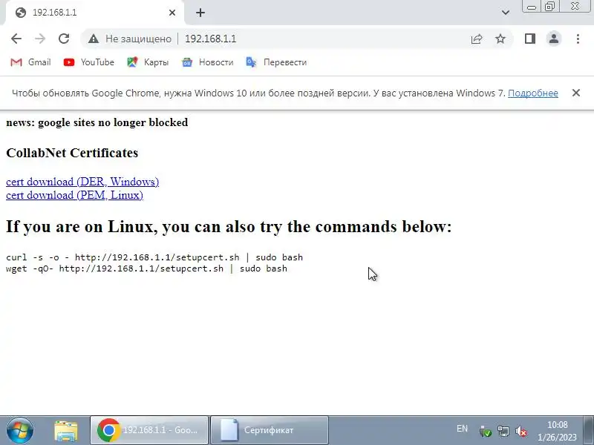Click the CollabNet Certificates heading
Image resolution: width=594 pixels, height=445 pixels.
[72, 153]
